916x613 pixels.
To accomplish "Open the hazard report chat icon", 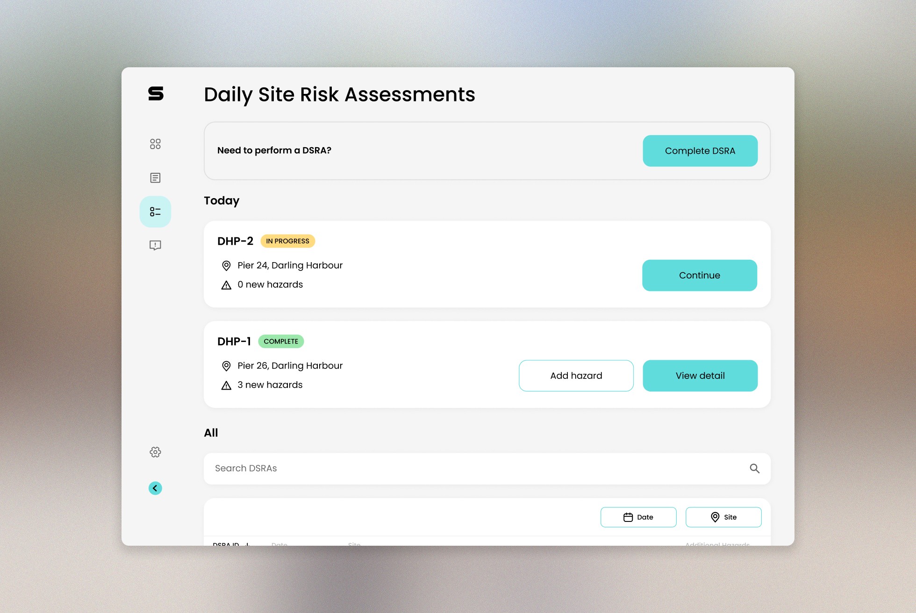I will [x=155, y=245].
